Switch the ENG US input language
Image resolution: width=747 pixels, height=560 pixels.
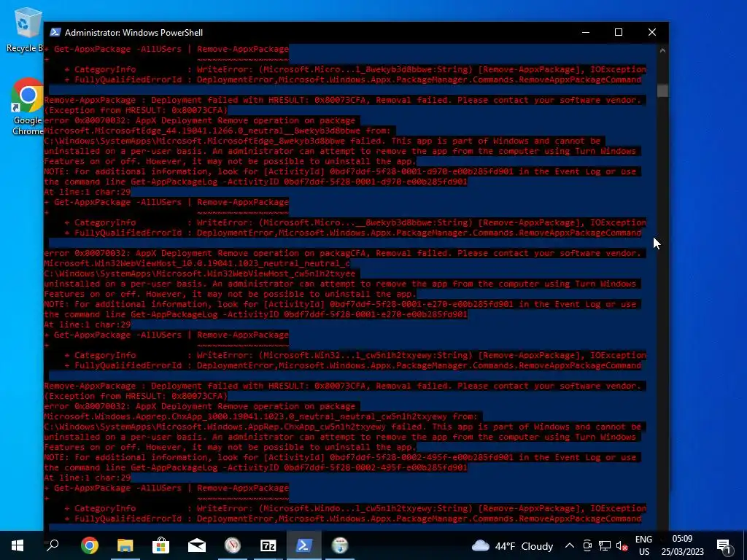[643, 545]
